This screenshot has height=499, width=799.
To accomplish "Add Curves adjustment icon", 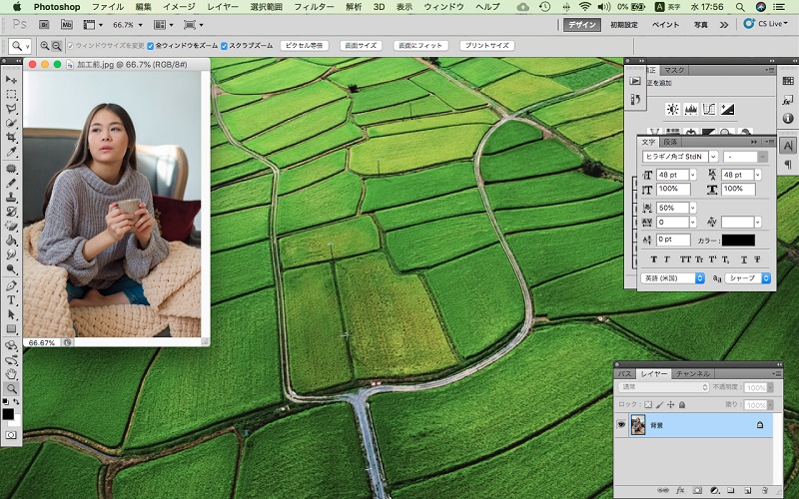I will pos(709,109).
